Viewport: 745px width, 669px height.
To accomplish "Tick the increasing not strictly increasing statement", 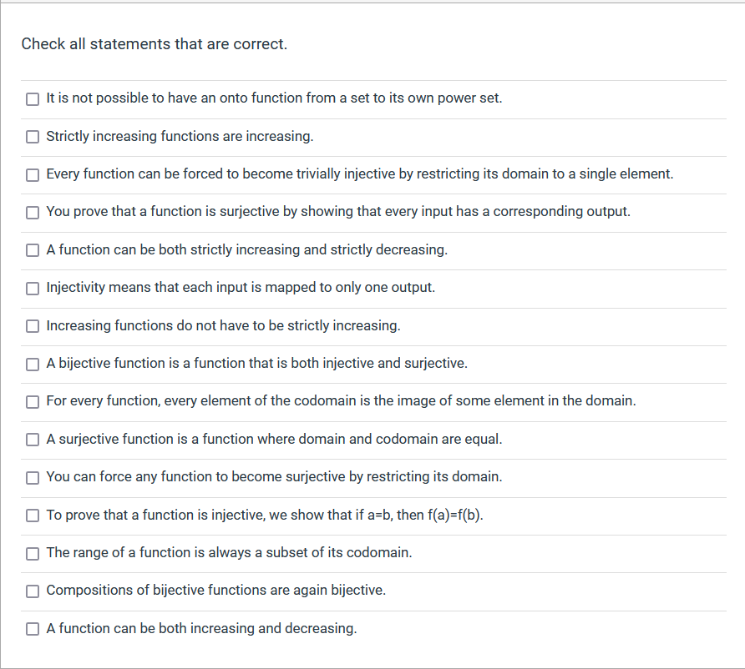I will pyautogui.click(x=32, y=326).
